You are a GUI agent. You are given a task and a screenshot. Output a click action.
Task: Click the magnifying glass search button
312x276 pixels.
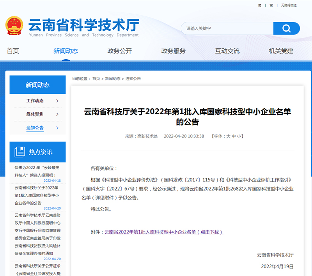[286, 28]
